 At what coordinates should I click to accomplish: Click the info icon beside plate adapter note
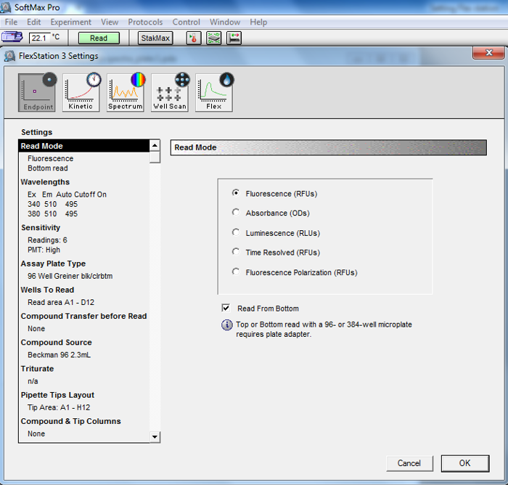226,325
